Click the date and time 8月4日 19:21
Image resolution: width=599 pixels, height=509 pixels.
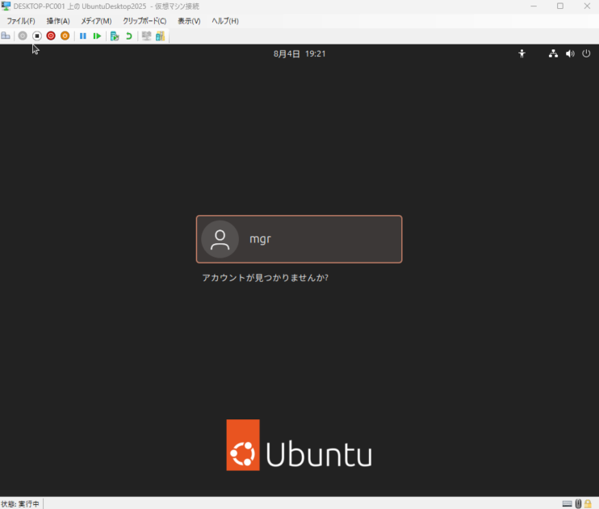coord(299,53)
